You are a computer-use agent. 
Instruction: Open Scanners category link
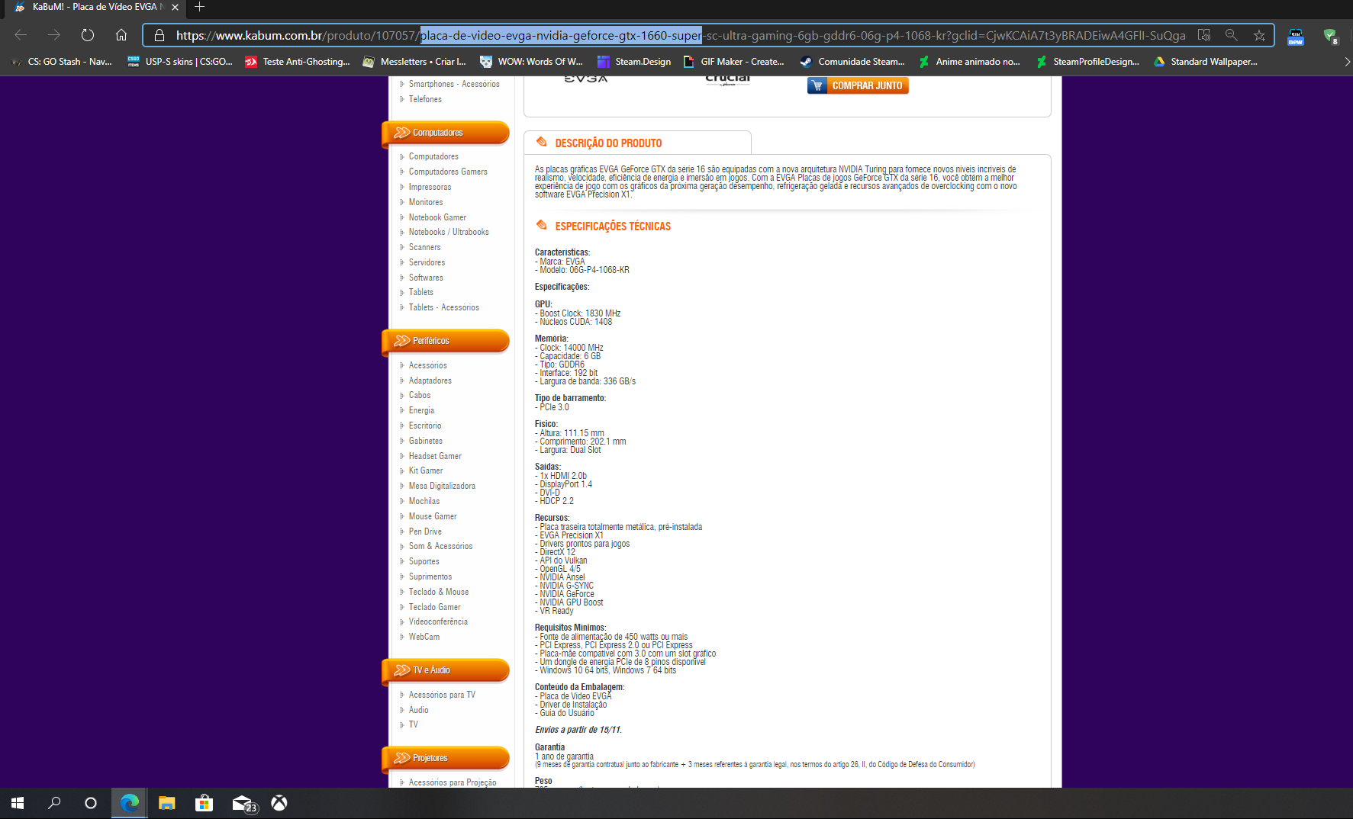pyautogui.click(x=424, y=247)
